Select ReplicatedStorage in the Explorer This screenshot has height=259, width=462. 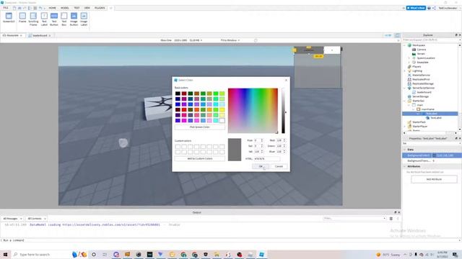point(423,83)
